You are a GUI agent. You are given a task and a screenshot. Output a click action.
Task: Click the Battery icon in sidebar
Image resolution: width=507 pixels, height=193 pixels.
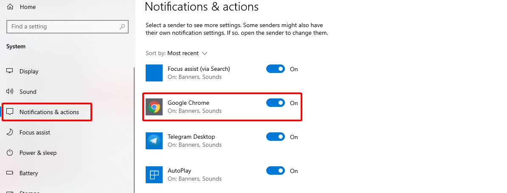(x=10, y=173)
